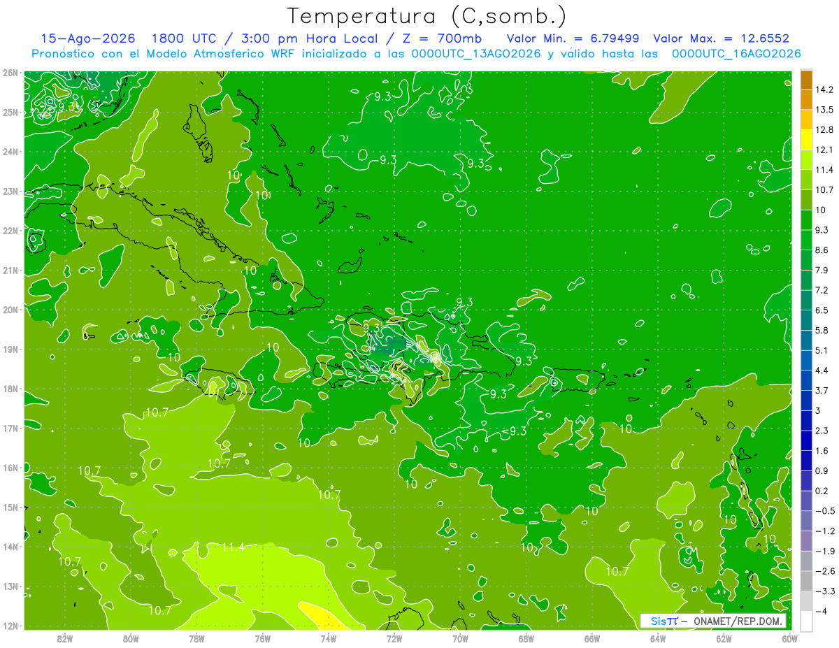The height and width of the screenshot is (648, 839).
Task: Click the dark orange swatch above 14.2 in legend
Action: (806, 80)
